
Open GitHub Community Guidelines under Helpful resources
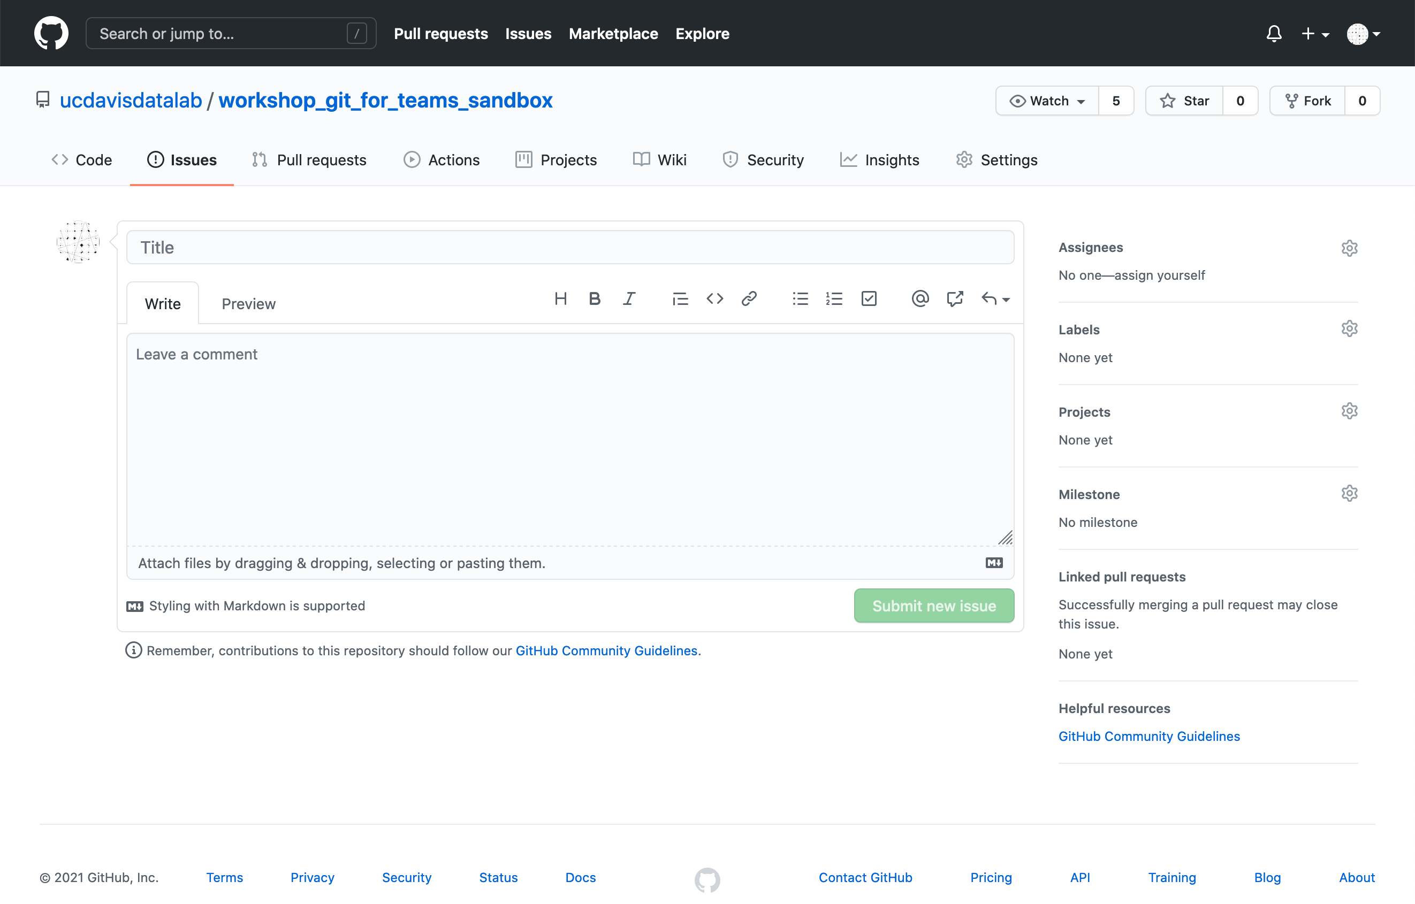pyautogui.click(x=1149, y=736)
